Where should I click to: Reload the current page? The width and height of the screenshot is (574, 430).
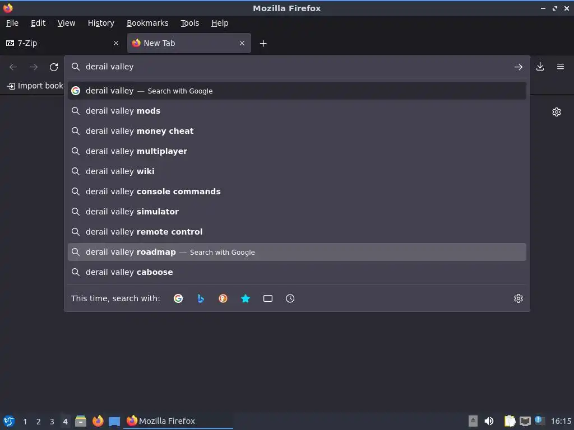pyautogui.click(x=54, y=67)
